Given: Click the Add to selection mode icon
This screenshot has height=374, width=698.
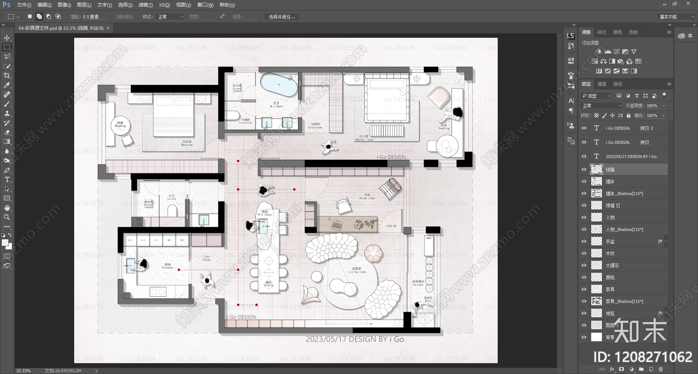Looking at the screenshot, I should [39, 17].
